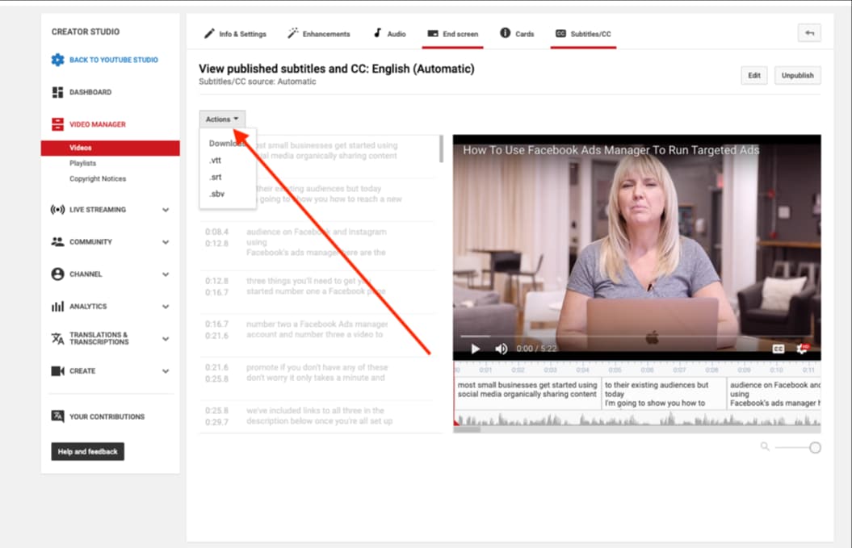The image size is (852, 548).
Task: Mute the video with the speaker icon
Action: tap(501, 349)
